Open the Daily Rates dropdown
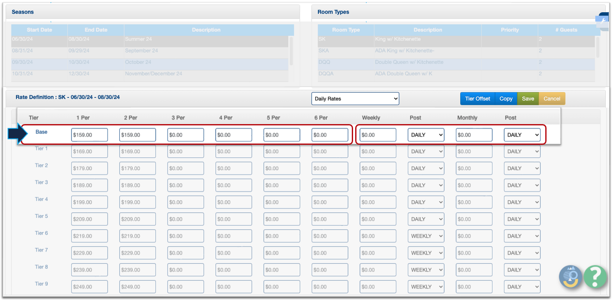This screenshot has height=301, width=613. tap(355, 99)
